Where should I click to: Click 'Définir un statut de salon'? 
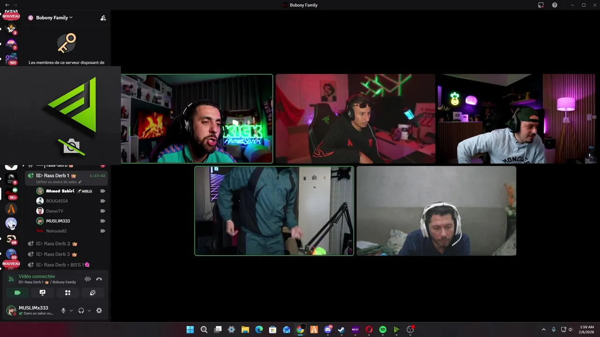(x=59, y=182)
